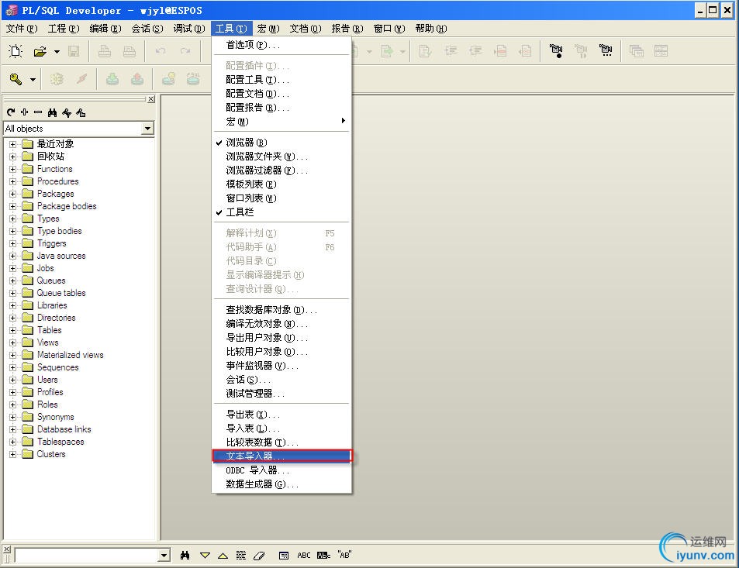Choose 导出表 (X) menu item
Viewport: 739px width, 568px height.
pos(281,415)
